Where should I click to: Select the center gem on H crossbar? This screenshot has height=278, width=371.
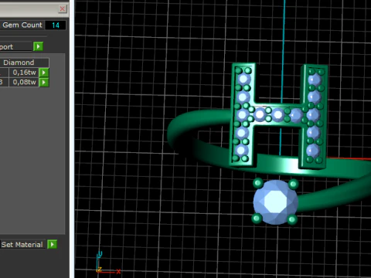[277, 114]
